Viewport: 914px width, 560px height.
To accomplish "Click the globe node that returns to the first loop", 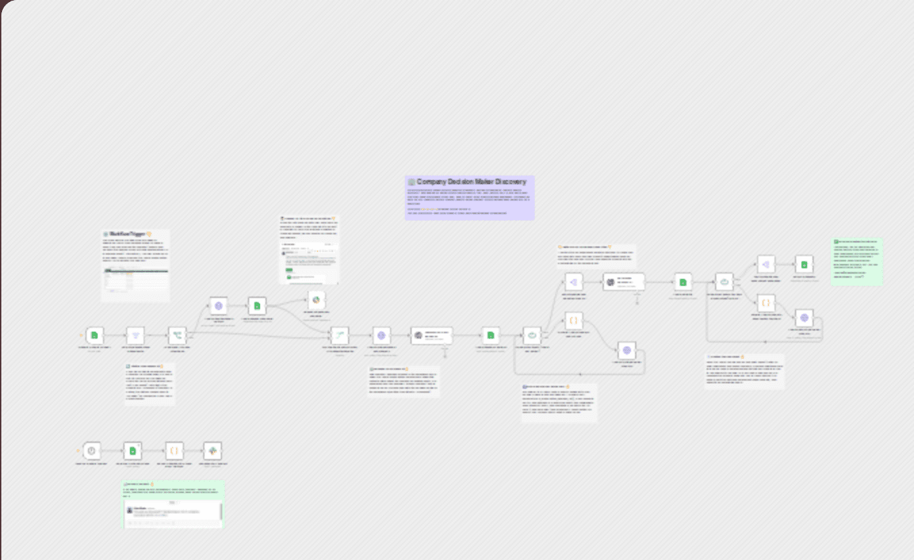I will (627, 350).
